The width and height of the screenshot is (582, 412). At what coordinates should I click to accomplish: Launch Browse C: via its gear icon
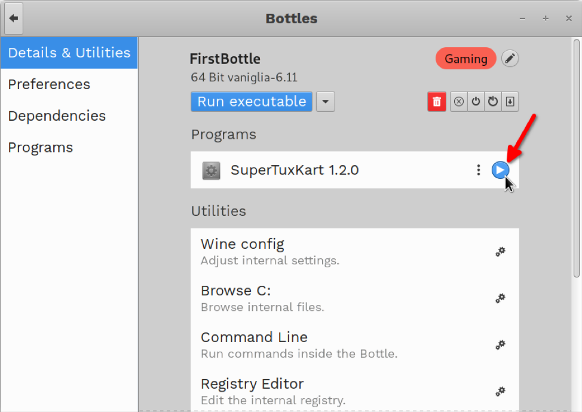pyautogui.click(x=500, y=298)
